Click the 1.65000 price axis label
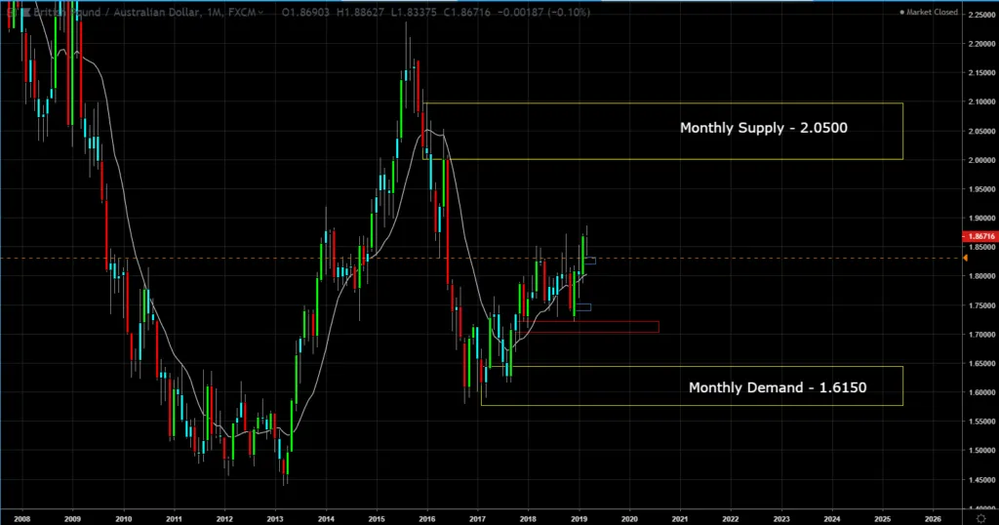The width and height of the screenshot is (999, 525). [x=981, y=363]
